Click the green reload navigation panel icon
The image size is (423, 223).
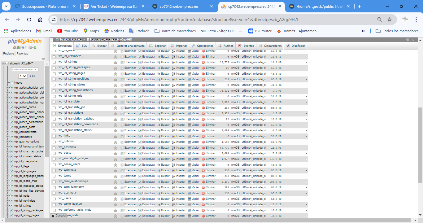[x=35, y=47]
